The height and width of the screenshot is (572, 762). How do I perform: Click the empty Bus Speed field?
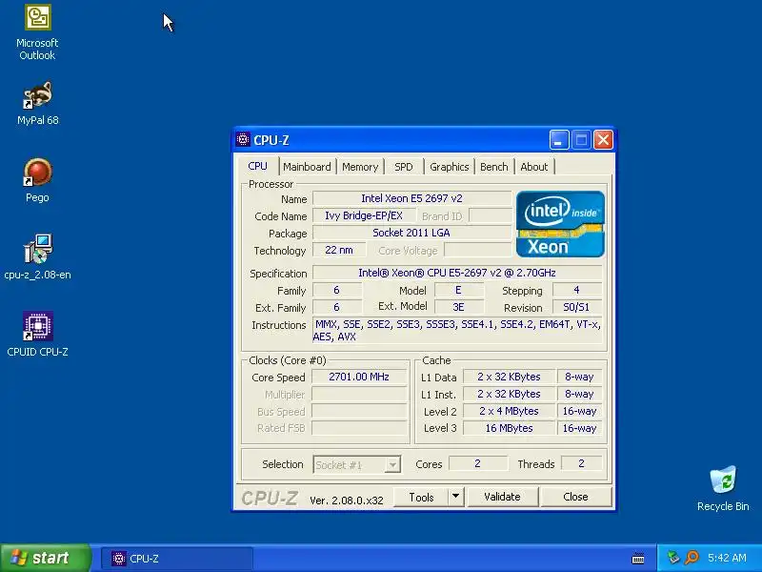(x=359, y=412)
